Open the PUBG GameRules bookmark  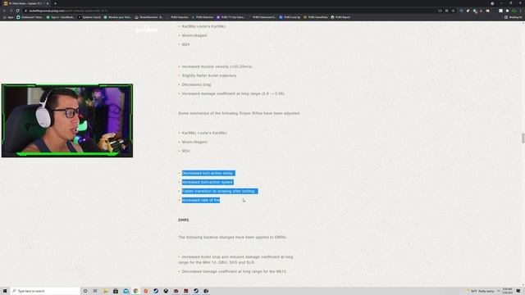pyautogui.click(x=315, y=17)
